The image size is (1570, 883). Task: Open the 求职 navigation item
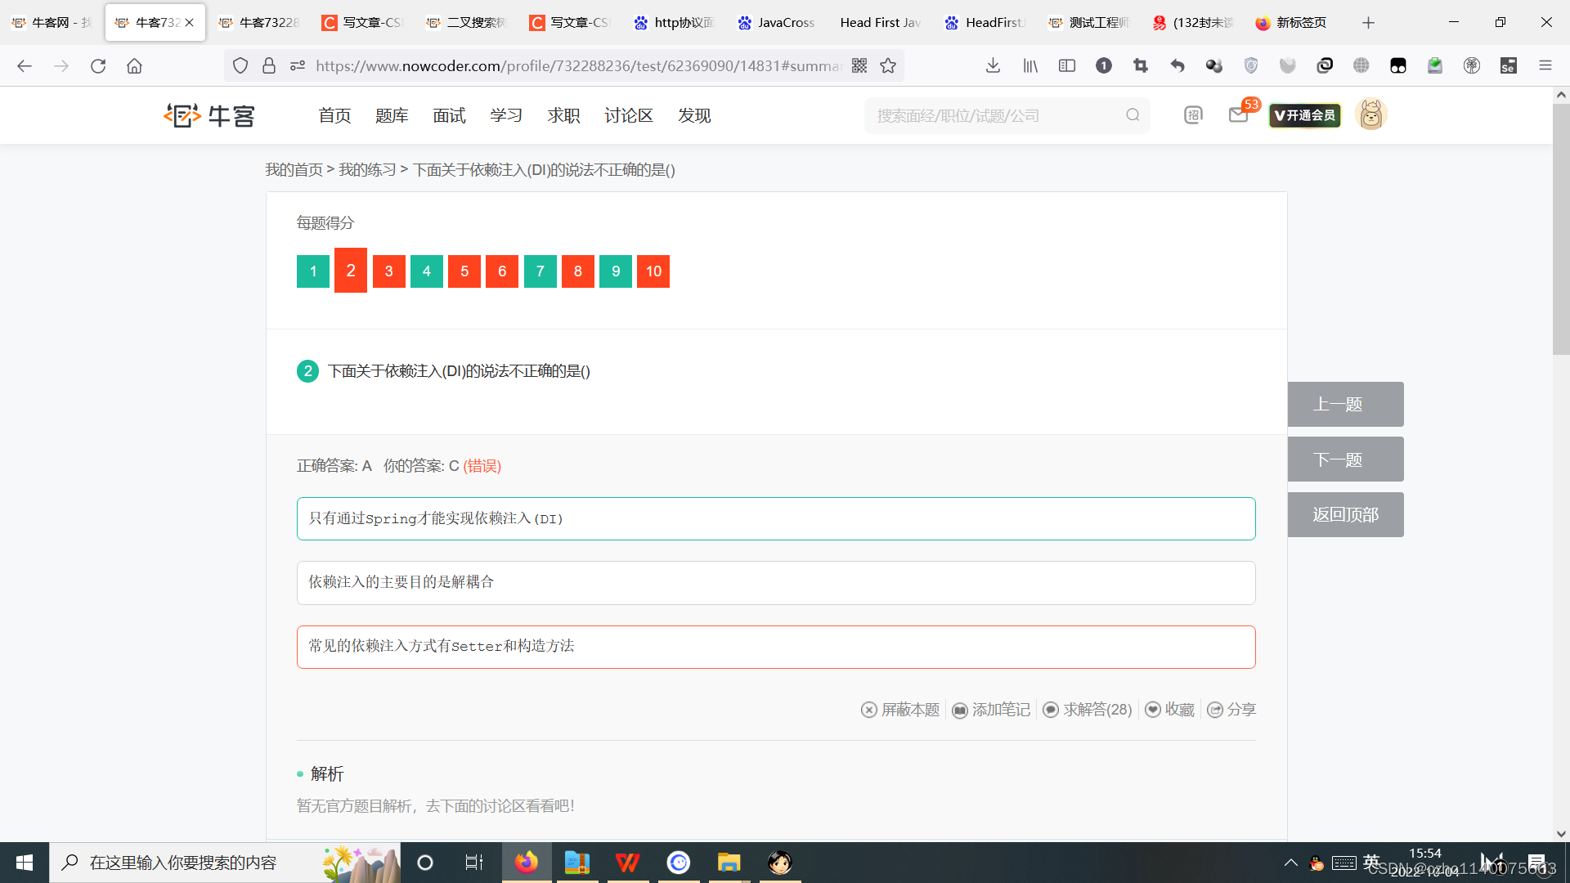coord(563,115)
